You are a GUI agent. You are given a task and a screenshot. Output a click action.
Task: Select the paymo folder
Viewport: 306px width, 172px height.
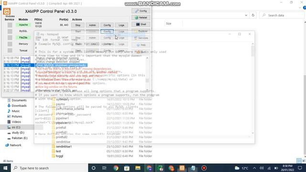60,104
